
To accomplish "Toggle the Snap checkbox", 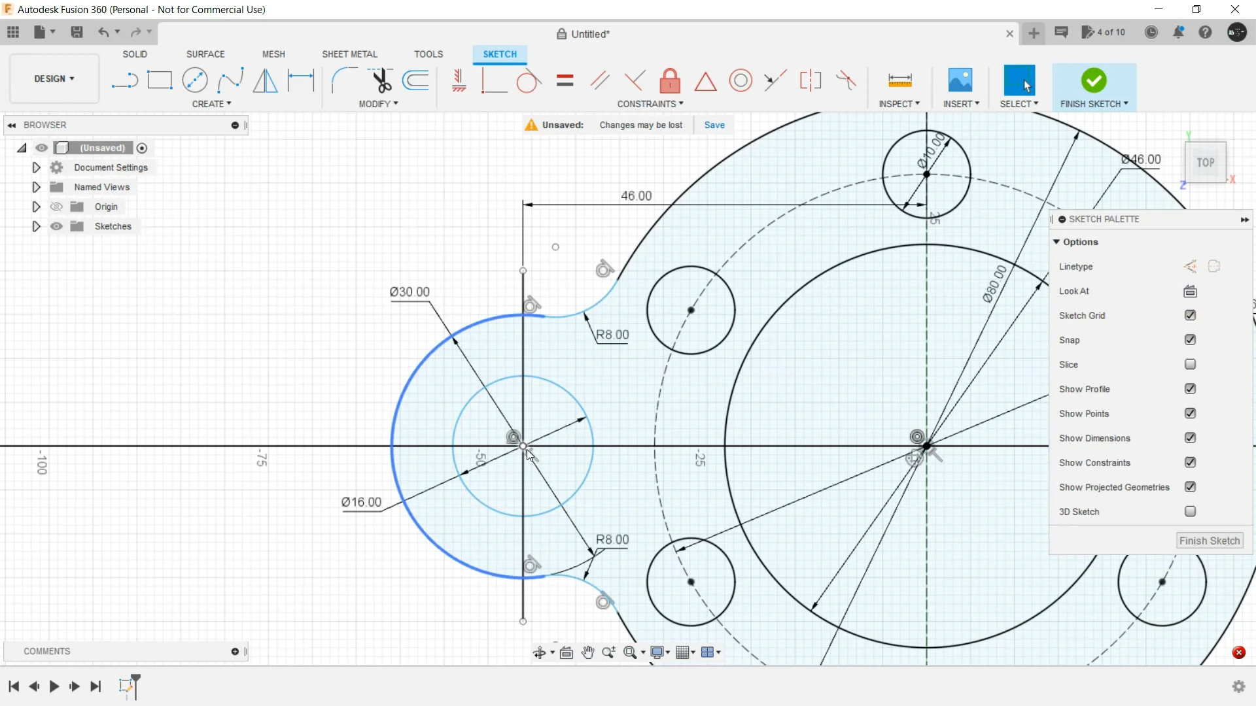I will click(1191, 340).
